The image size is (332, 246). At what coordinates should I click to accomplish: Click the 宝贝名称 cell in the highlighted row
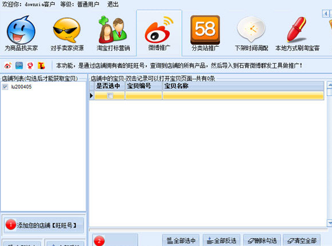pos(243,96)
